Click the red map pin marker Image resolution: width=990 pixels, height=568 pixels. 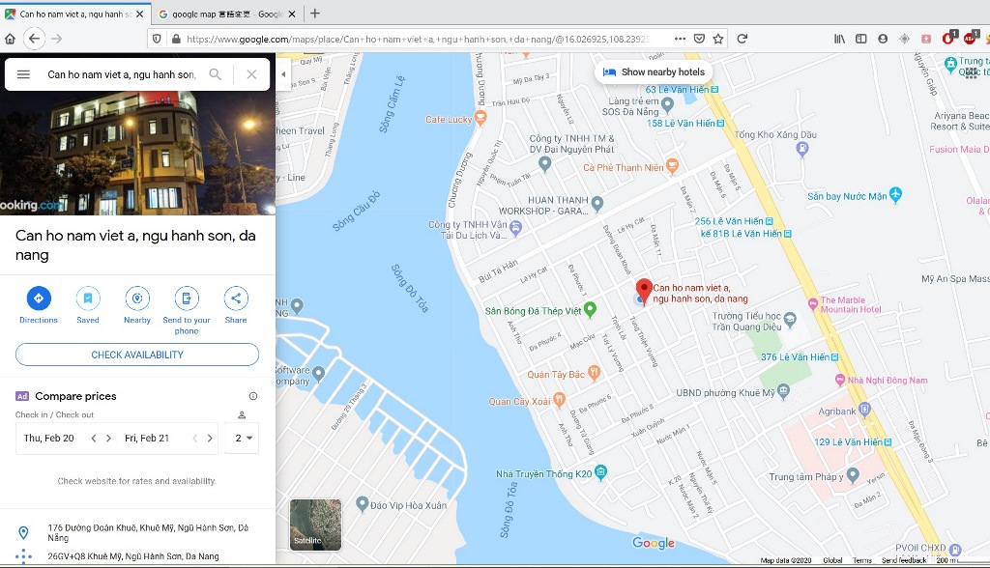click(x=644, y=290)
